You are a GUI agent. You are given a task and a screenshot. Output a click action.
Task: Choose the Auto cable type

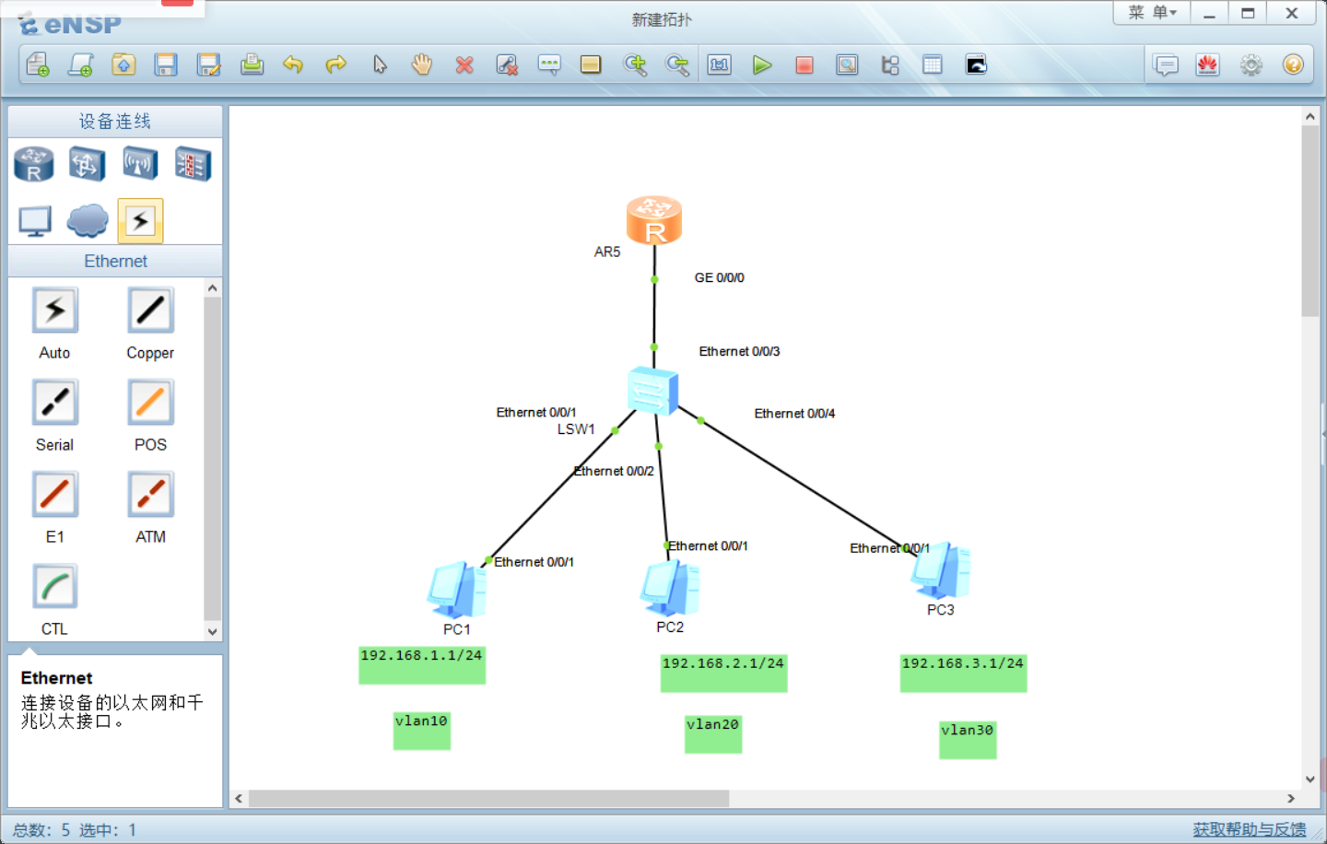pos(55,311)
